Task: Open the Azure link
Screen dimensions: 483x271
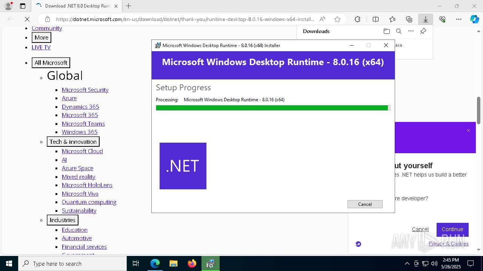Action: 69,98
